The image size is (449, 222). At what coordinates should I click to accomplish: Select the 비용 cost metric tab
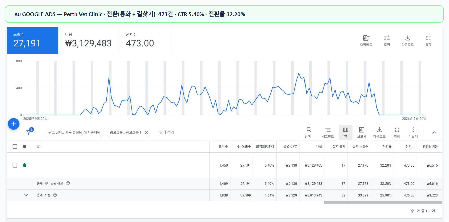point(88,41)
